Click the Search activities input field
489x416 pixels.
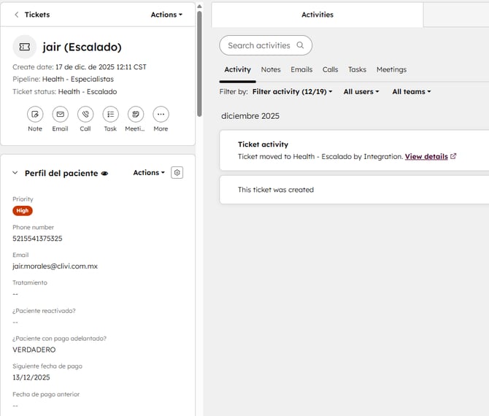coord(259,45)
